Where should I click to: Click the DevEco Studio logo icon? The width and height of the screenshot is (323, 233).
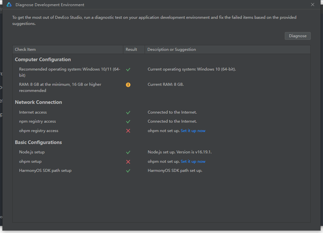[9, 5]
